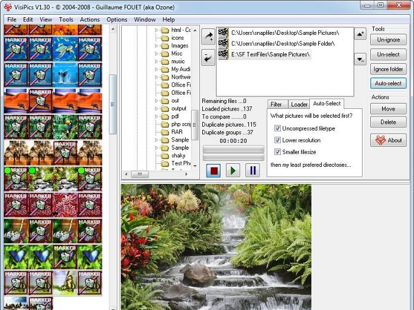Select the Auto-Select tab
This screenshot has height=310, width=414.
click(326, 104)
